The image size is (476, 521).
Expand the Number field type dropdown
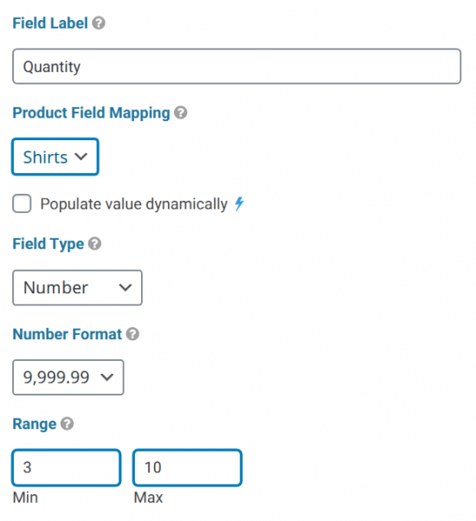(77, 287)
